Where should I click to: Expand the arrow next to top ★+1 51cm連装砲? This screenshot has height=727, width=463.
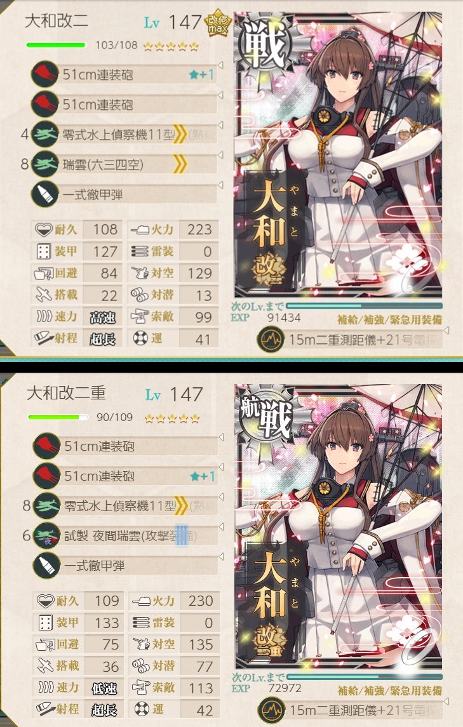[220, 65]
